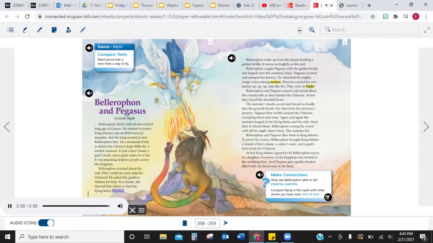Click Windows taskbar search box
Image resolution: width=433 pixels, height=243 pixels.
point(70,237)
